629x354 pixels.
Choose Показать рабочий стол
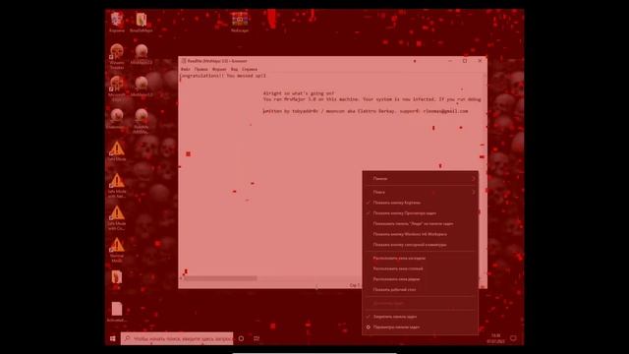click(x=420, y=289)
